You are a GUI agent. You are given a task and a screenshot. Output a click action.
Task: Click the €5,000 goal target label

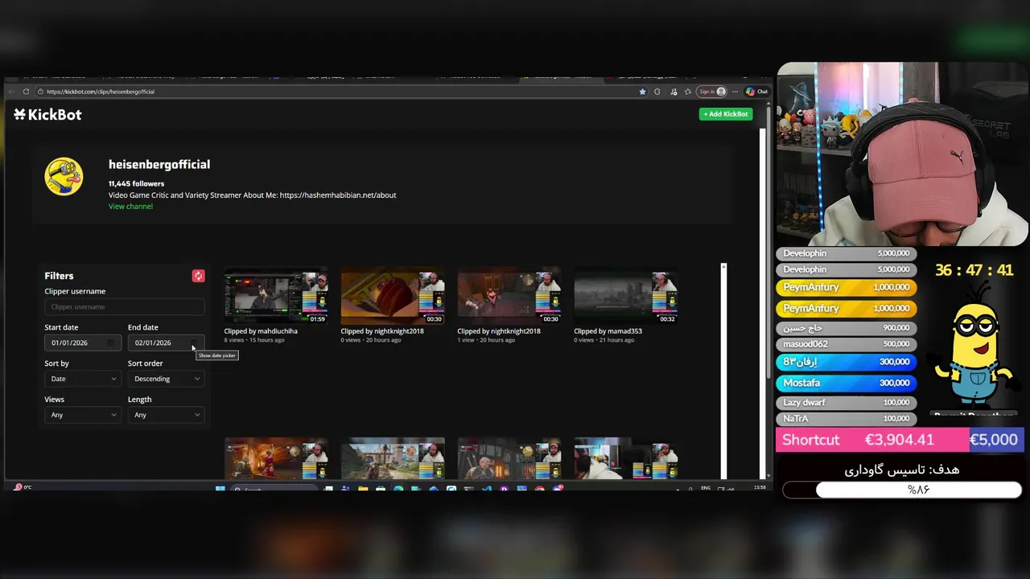coord(994,440)
